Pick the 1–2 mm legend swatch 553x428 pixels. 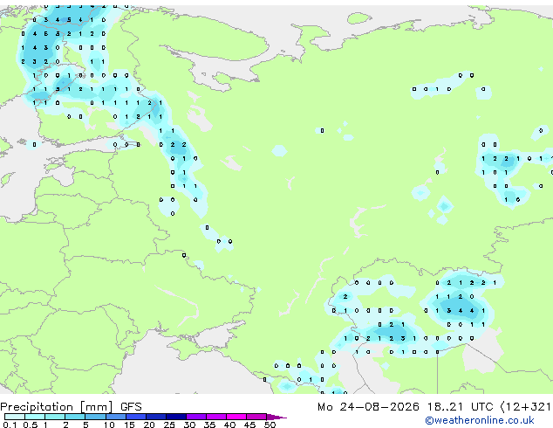coord(55,417)
